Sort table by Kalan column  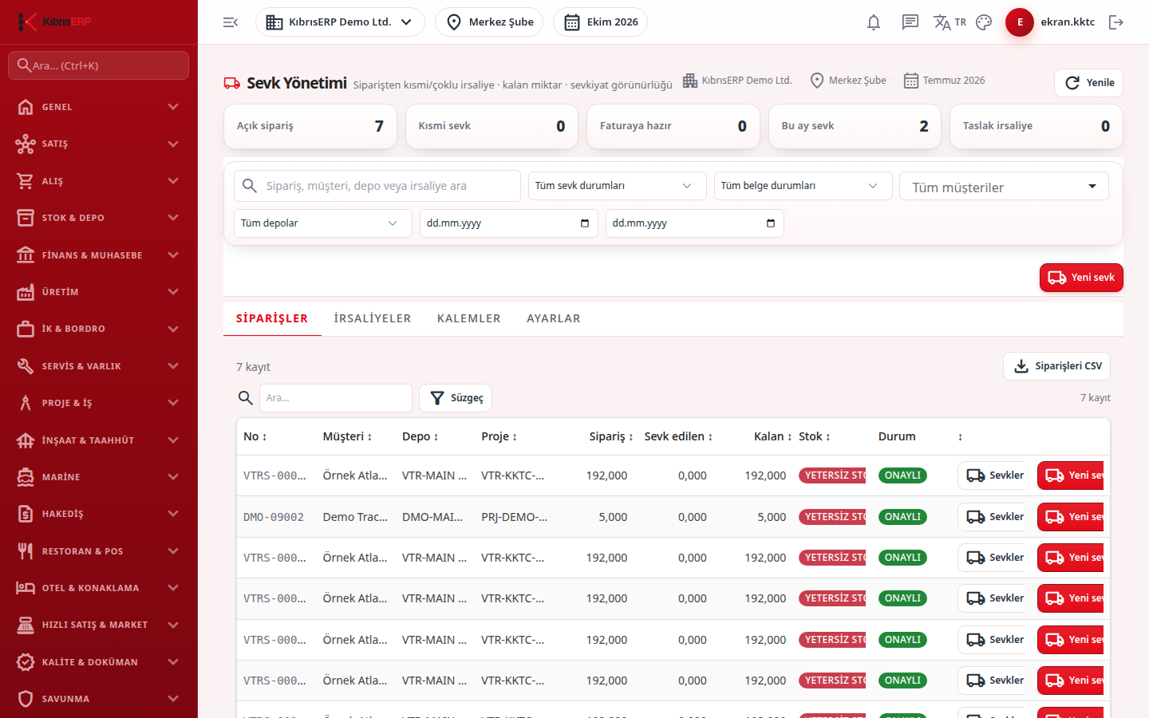coord(772,436)
